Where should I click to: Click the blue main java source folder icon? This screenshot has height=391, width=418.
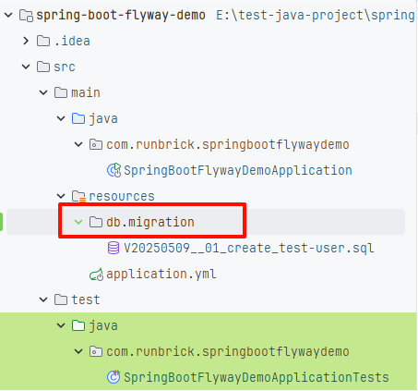click(78, 118)
